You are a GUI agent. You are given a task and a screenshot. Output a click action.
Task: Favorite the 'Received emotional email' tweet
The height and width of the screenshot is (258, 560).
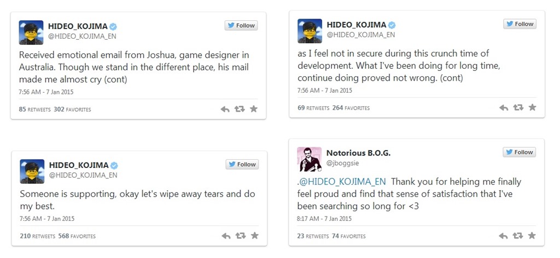click(x=254, y=109)
